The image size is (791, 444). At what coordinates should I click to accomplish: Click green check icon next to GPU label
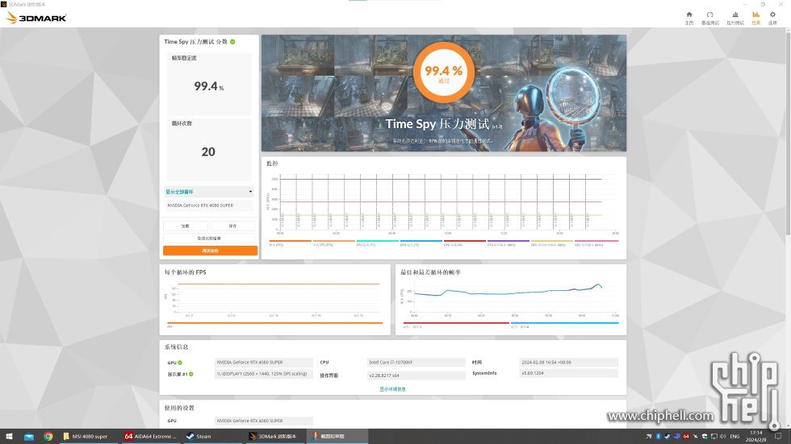180,363
